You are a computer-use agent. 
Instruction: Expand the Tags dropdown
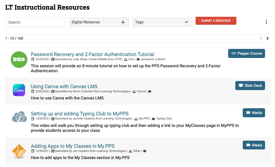pyautogui.click(x=186, y=22)
